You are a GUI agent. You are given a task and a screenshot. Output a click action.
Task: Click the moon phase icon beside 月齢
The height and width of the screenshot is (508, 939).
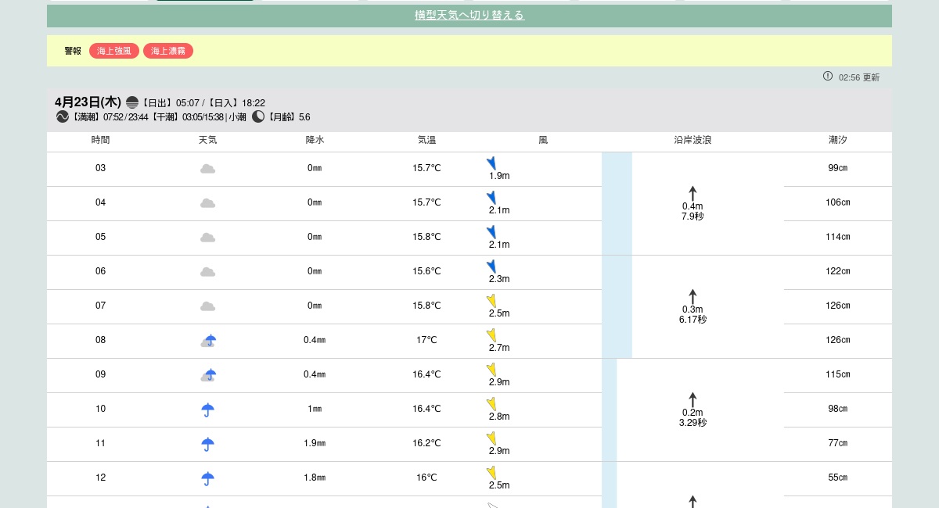[x=258, y=116]
